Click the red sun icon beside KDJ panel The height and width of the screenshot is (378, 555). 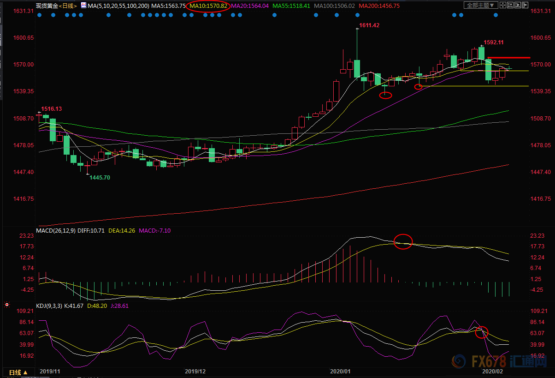click(x=6, y=305)
